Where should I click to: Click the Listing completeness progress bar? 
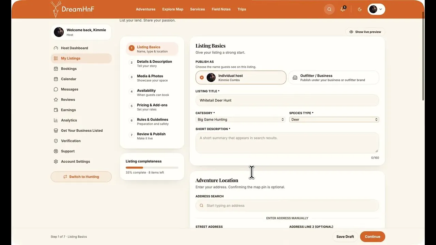pyautogui.click(x=152, y=168)
